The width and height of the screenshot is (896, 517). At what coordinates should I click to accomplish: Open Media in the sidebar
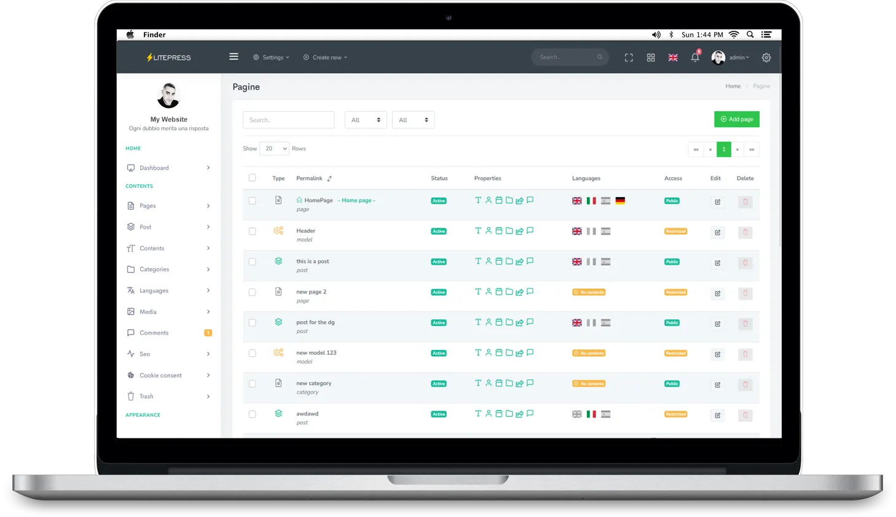coord(148,312)
